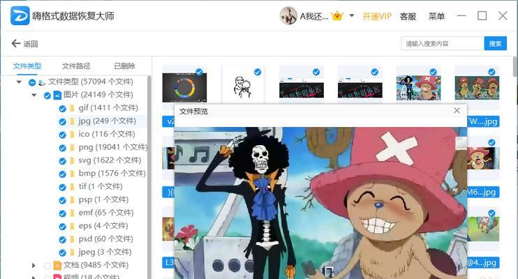Click the VIP crown icon
Viewport: 518px width, 279px height.
click(337, 15)
